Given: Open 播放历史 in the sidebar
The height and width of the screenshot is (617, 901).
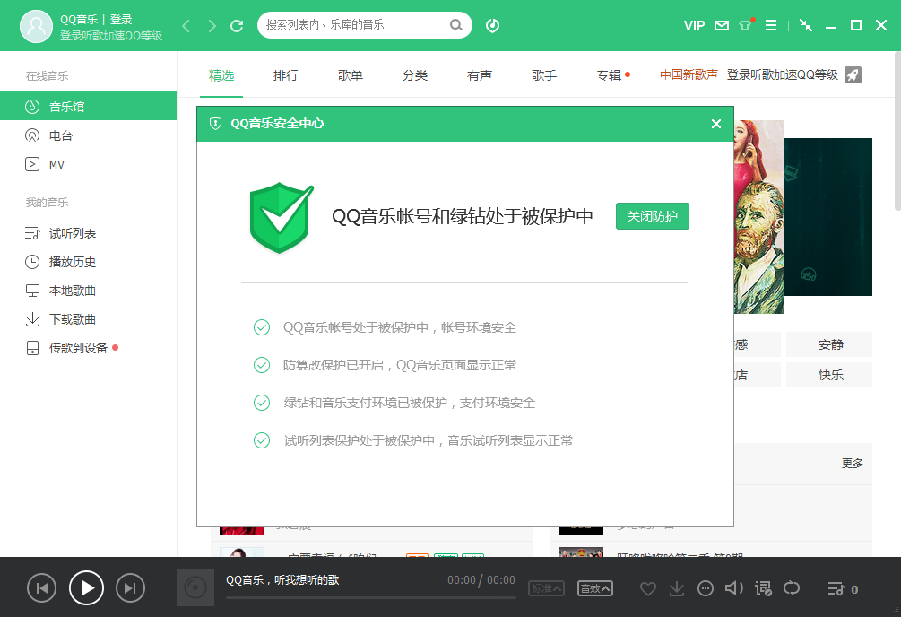Looking at the screenshot, I should coord(89,262).
